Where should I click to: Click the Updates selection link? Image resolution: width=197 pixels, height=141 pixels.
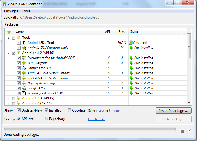[x=115, y=111]
